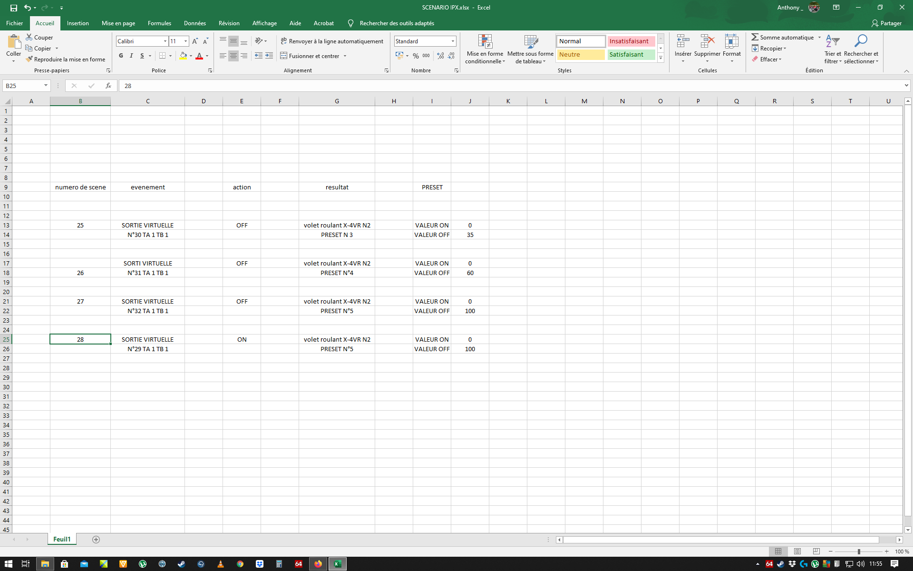Screen dimensions: 913x571
Task: Click the Borders icon in Police group
Action: (163, 56)
